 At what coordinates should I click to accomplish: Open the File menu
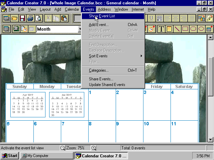pyautogui.click(x=11, y=9)
